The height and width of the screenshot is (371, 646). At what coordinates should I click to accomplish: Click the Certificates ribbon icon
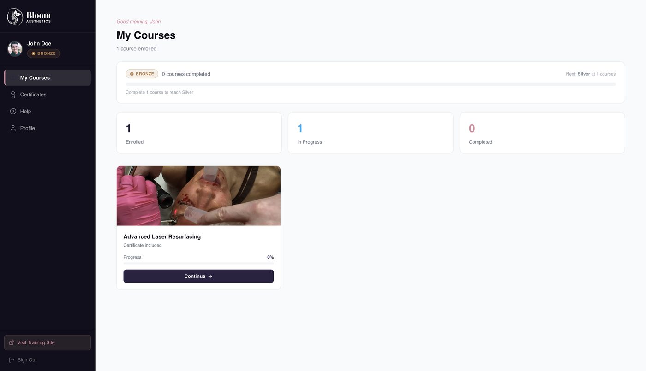pyautogui.click(x=13, y=94)
